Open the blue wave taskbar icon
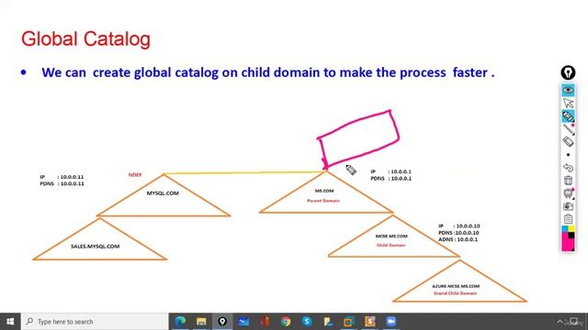The image size is (588, 330). pyautogui.click(x=243, y=322)
